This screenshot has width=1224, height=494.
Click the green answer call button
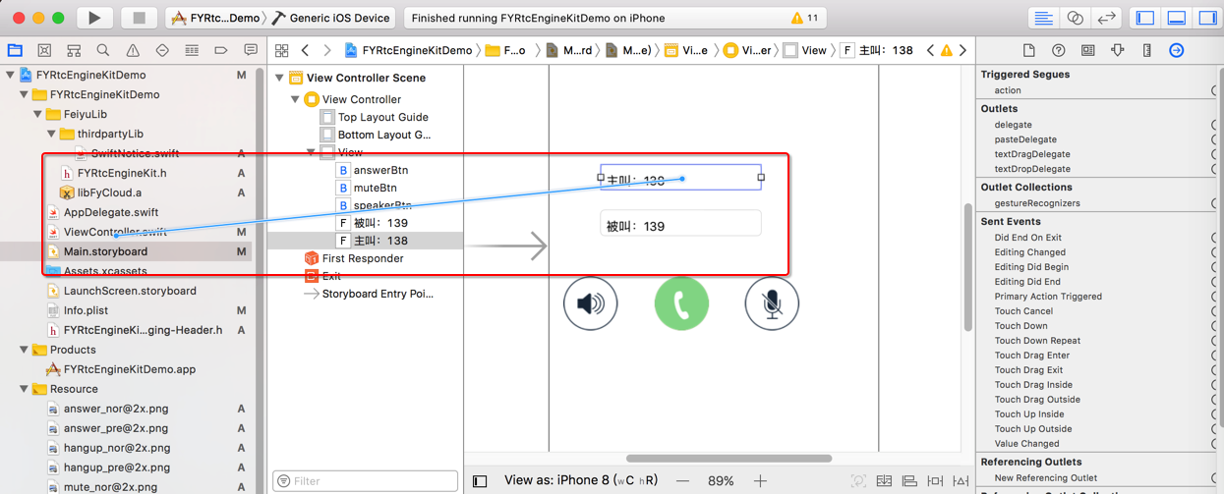[681, 303]
